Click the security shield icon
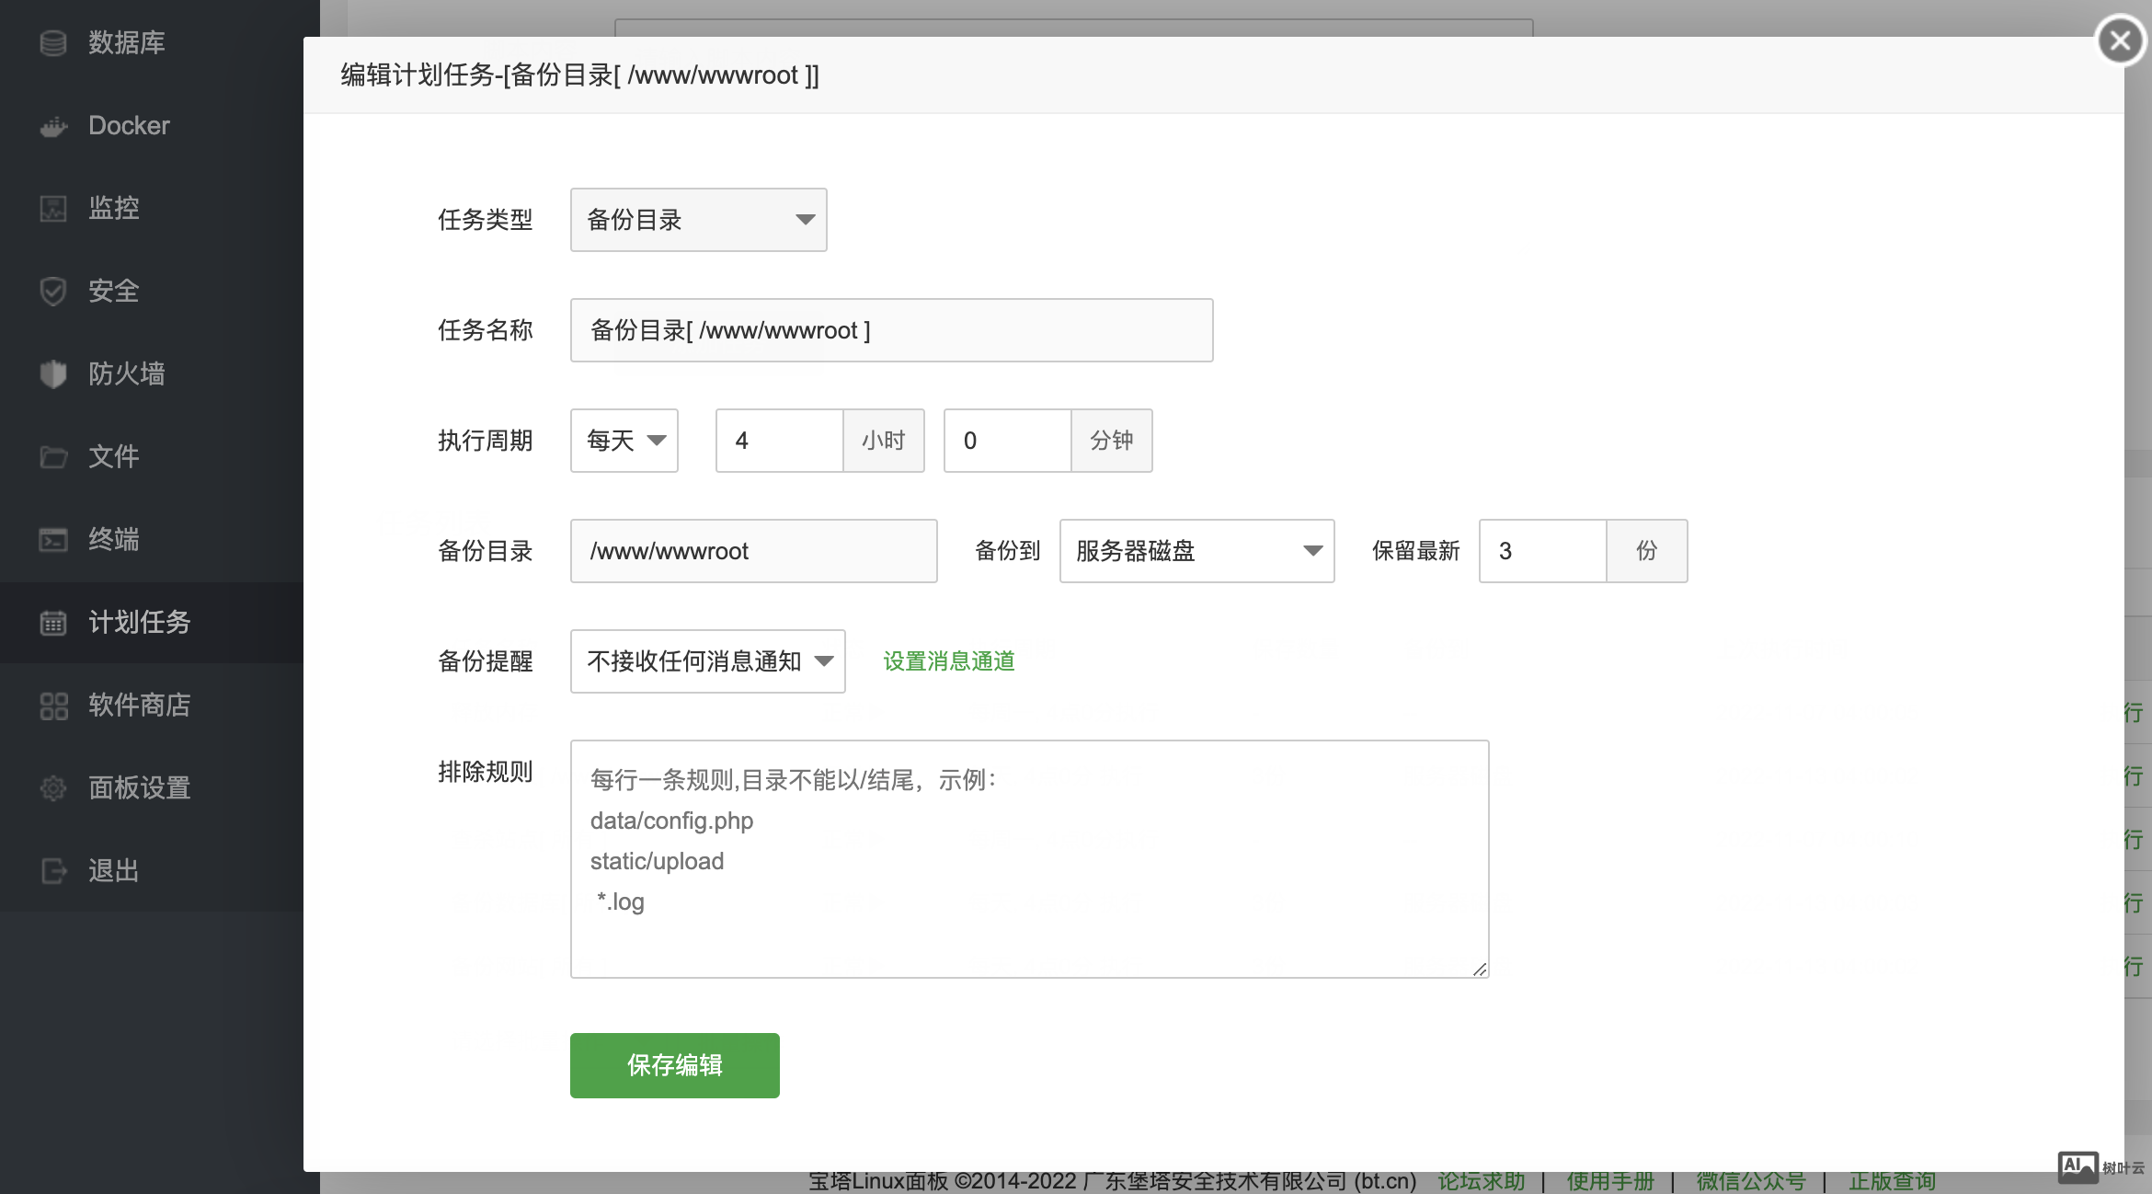 point(53,292)
